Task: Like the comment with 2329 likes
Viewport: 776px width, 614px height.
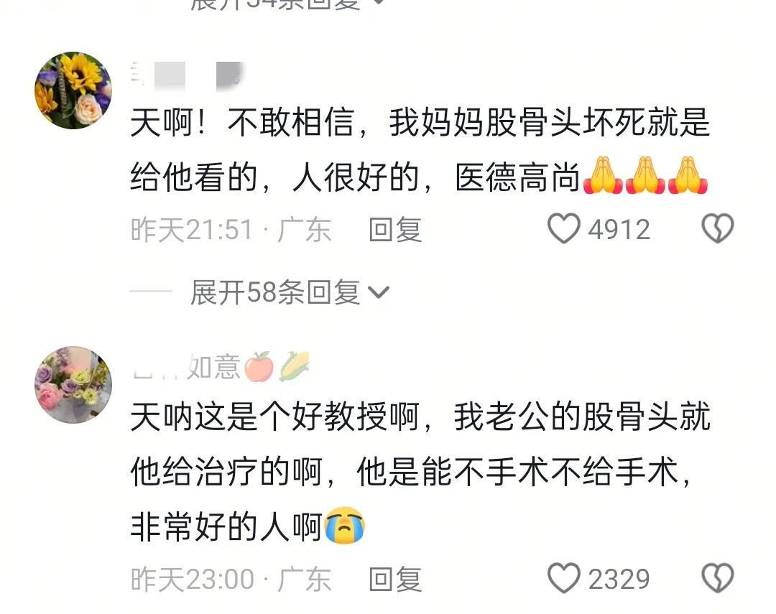Action: point(563,578)
